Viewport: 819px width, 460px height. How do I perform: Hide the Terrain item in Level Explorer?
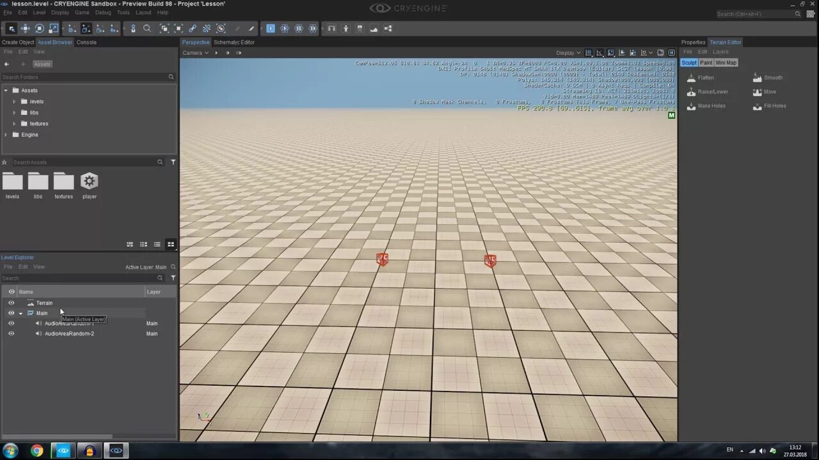tap(11, 303)
